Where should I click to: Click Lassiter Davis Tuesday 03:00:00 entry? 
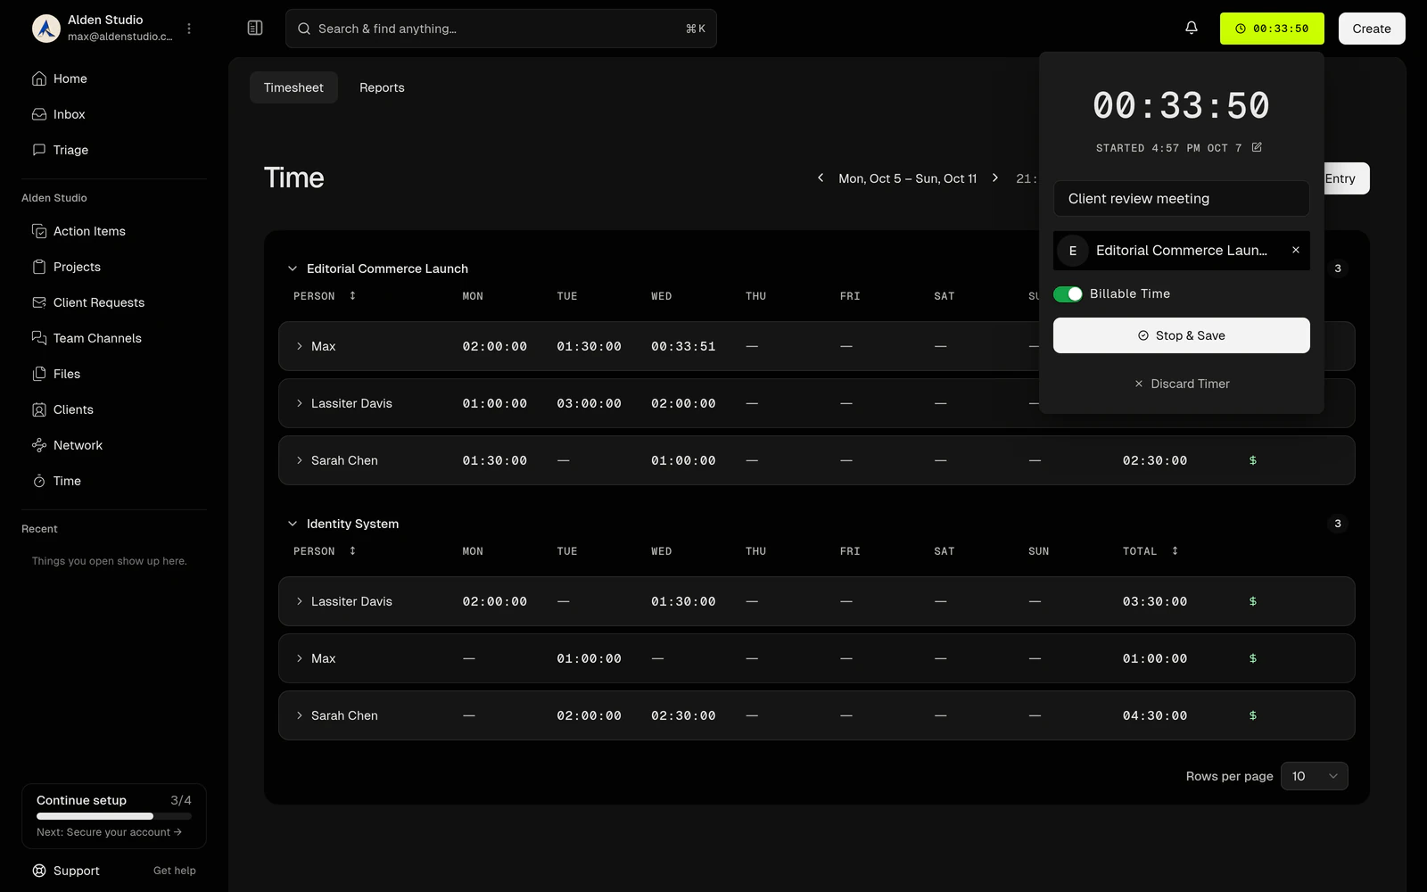point(590,403)
